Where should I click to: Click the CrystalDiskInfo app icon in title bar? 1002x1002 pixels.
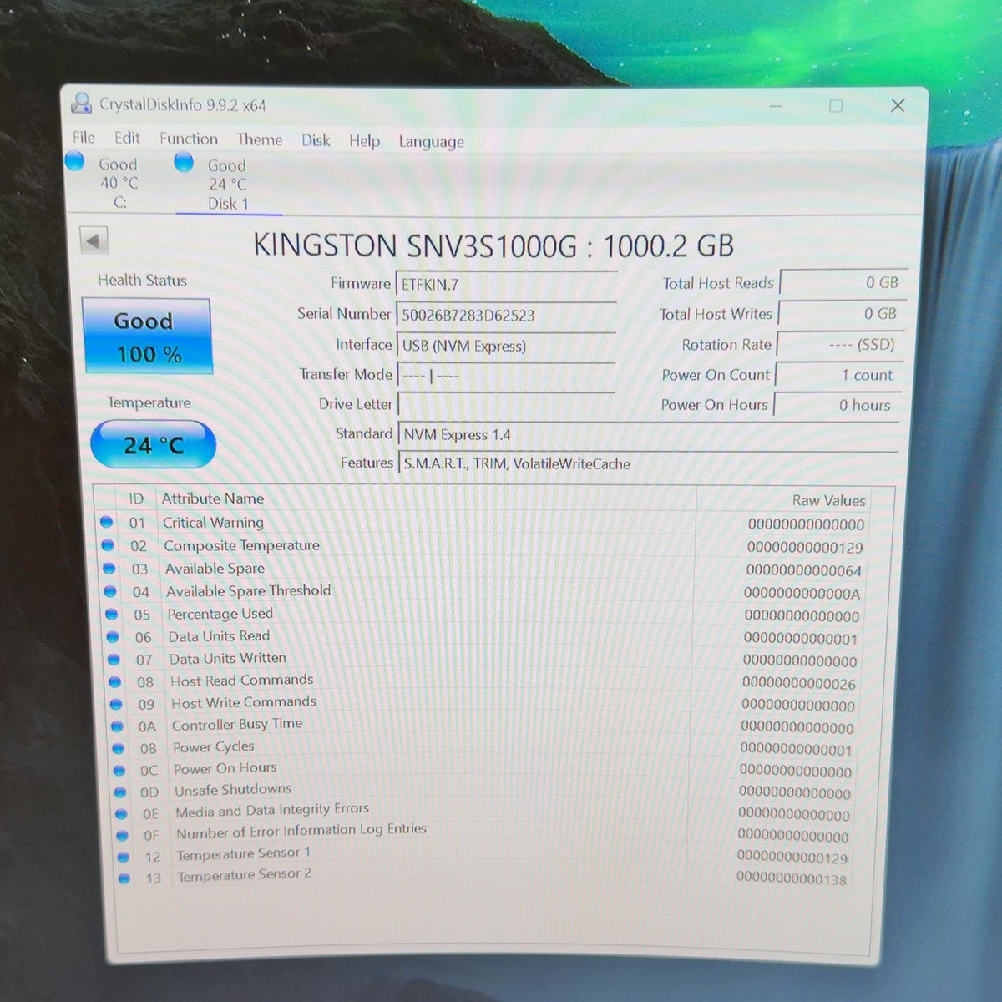coord(81,104)
